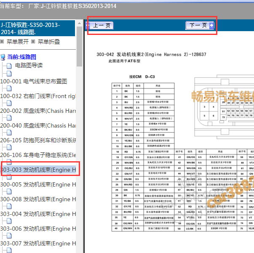Click the ECM connector pinout diagram
254x253 pixels.
click(224, 107)
